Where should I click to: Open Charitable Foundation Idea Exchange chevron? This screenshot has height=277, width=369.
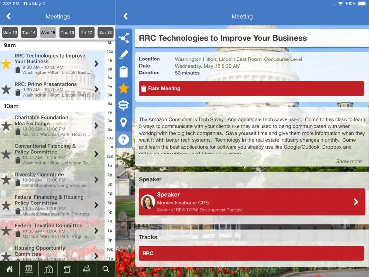[x=96, y=125]
